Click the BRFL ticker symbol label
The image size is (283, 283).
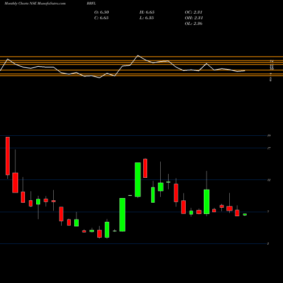(x=91, y=3)
